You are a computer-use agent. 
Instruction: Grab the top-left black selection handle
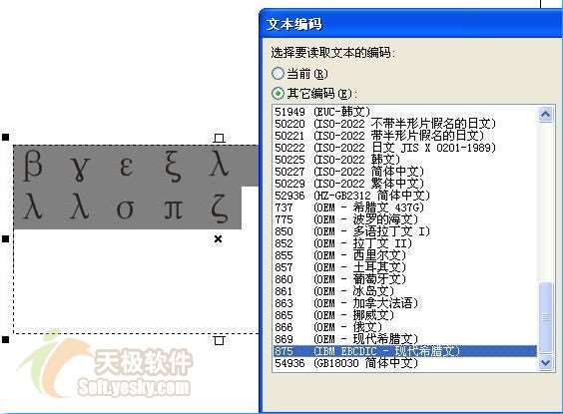[5, 137]
